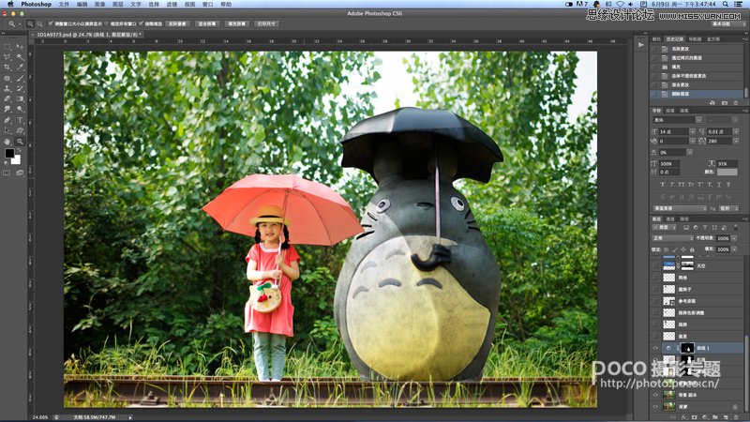Click the 填充屏幕 button
Screen dimensions: 750x422
tap(237, 23)
